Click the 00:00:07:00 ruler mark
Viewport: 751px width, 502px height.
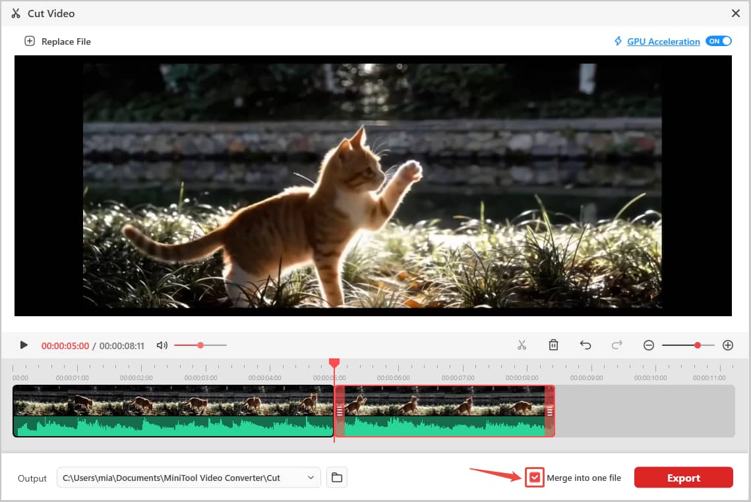tap(458, 378)
